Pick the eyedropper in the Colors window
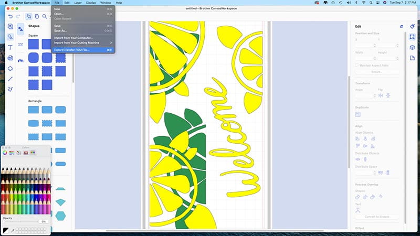Viewport: 420px width, 236px height. [13, 230]
